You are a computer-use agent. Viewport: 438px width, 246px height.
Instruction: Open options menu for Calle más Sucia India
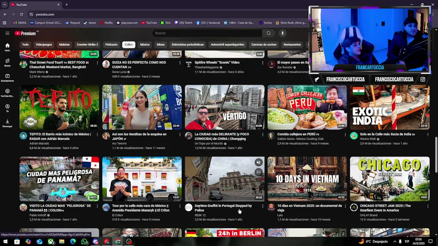(x=428, y=135)
